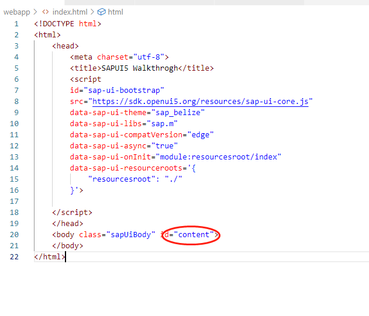Image resolution: width=369 pixels, height=316 pixels.
Task: Expand chevron after index.html breadcrumb
Action: pos(92,12)
